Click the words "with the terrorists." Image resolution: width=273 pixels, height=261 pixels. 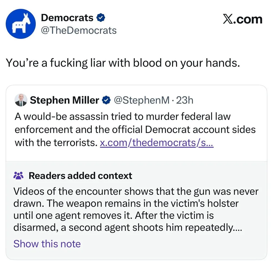click(56, 142)
